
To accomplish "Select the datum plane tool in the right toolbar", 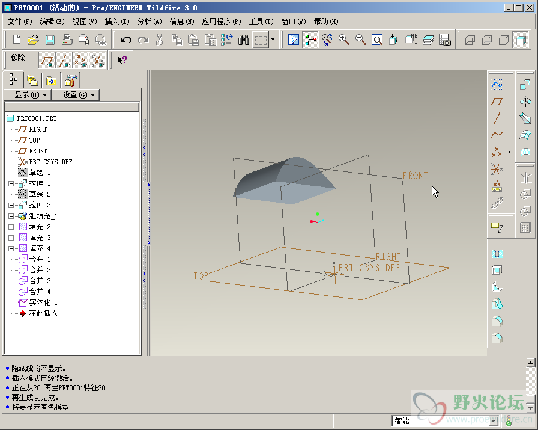I will pos(497,102).
